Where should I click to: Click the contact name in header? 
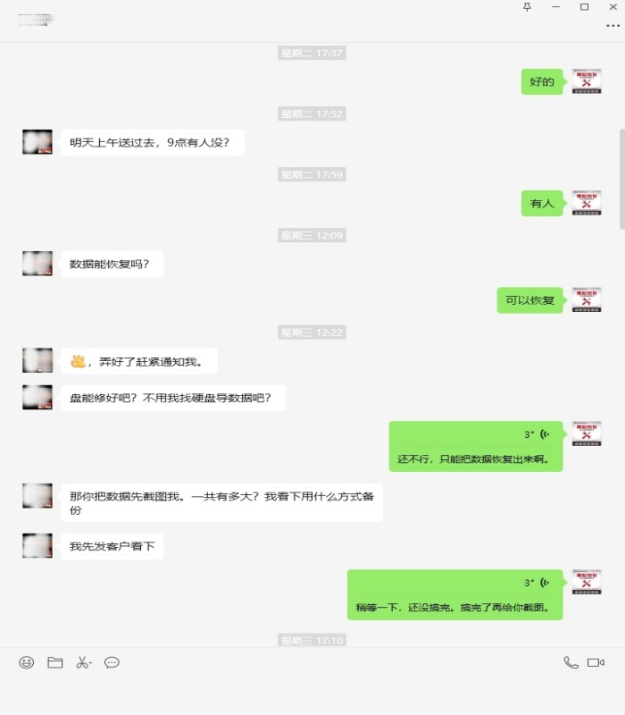(x=36, y=20)
